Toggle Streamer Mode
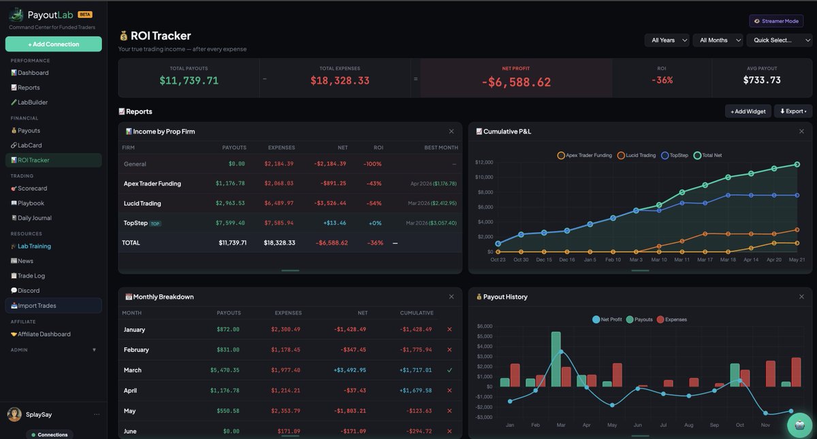 tap(776, 21)
